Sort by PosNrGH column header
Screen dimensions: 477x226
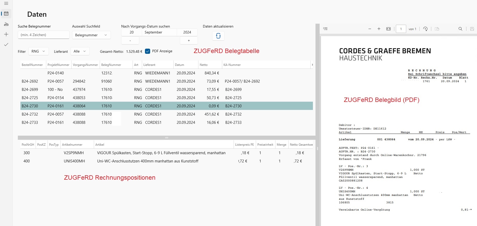28,145
